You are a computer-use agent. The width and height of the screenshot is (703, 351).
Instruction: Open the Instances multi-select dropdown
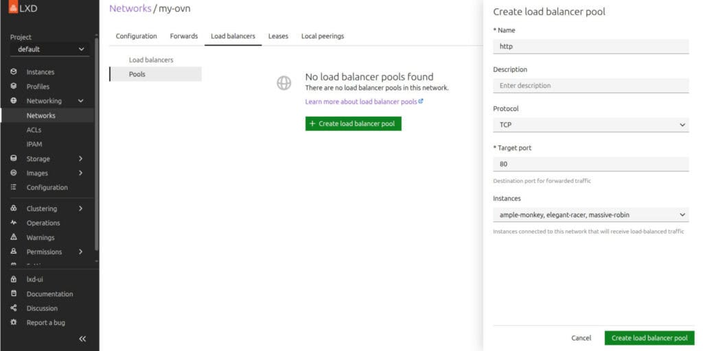[x=590, y=215]
